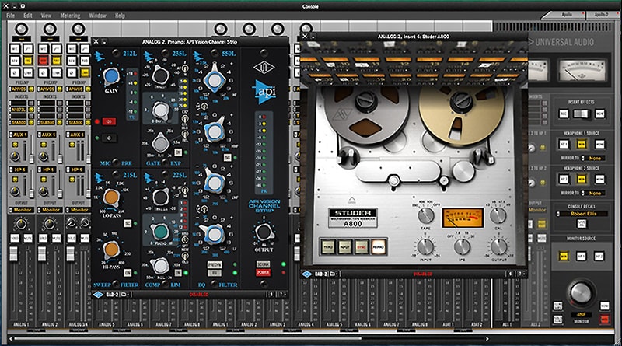The height and width of the screenshot is (346, 622).
Task: Open the API Vision preset folder dropdown
Action: (x=125, y=295)
